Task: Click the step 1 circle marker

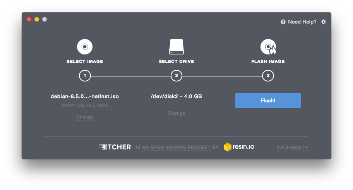Action: pyautogui.click(x=85, y=76)
